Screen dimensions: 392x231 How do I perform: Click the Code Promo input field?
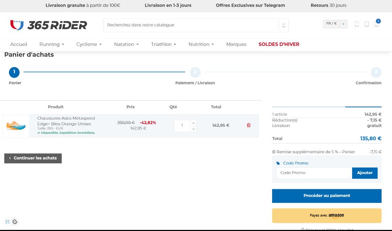(x=314, y=173)
